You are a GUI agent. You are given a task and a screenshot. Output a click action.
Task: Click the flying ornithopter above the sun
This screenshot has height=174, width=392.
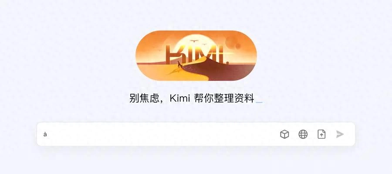pos(194,41)
